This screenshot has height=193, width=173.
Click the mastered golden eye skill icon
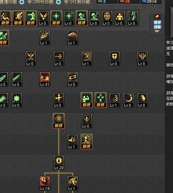59,121
